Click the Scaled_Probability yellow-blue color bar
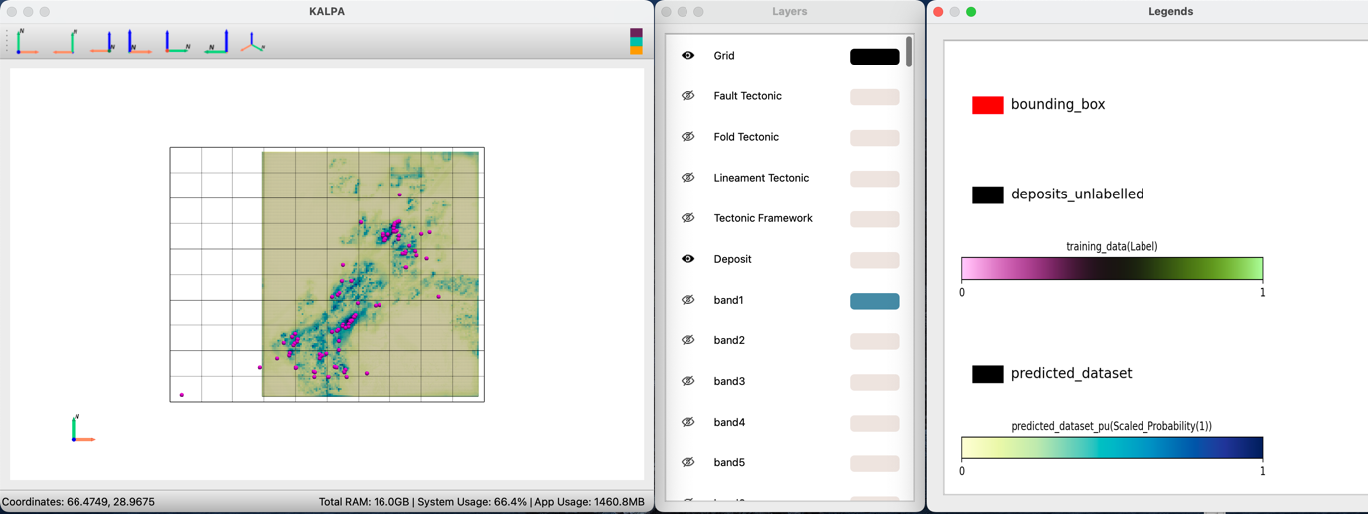The image size is (1372, 518). tap(1114, 449)
